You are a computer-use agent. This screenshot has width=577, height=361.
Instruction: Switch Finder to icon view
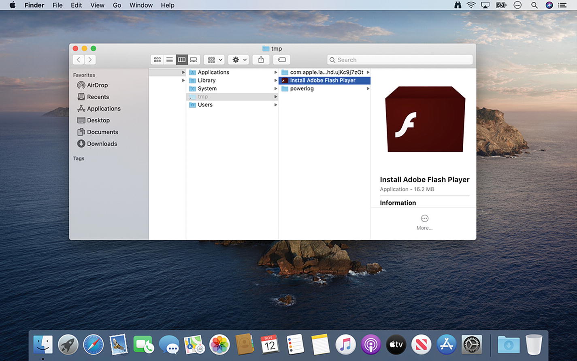coord(157,60)
